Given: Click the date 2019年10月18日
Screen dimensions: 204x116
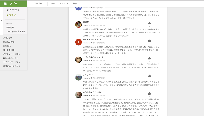Looking at the screenshot, I should click(99, 25).
